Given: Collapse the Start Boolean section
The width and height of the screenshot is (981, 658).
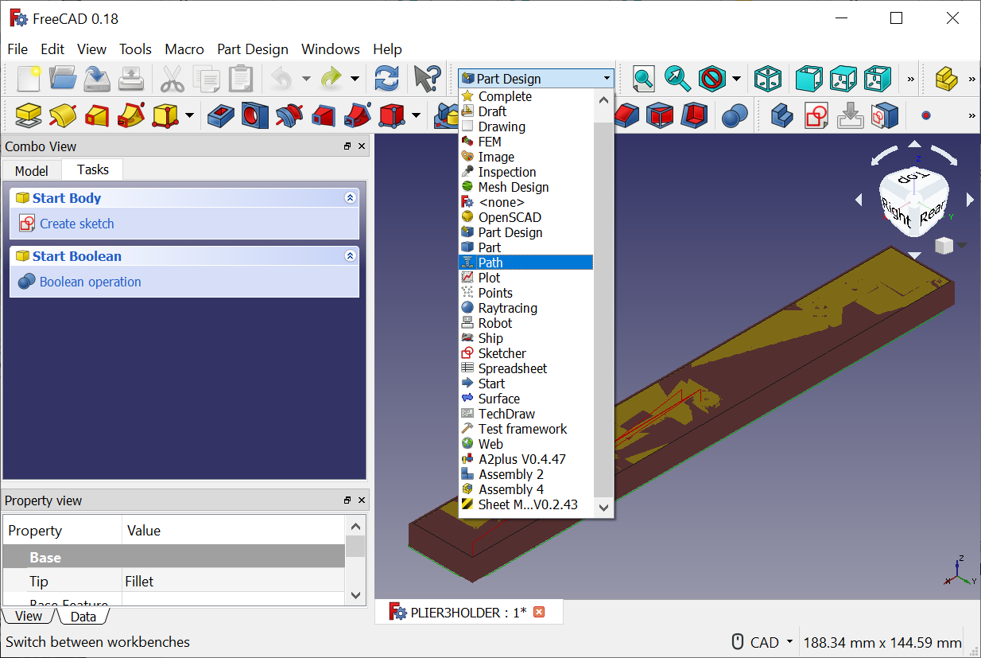Looking at the screenshot, I should click(350, 255).
